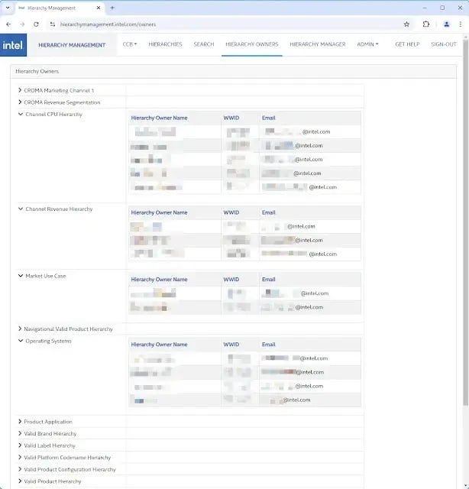Click the Email header under Operating Systems
This screenshot has width=469, height=489.
(268, 345)
